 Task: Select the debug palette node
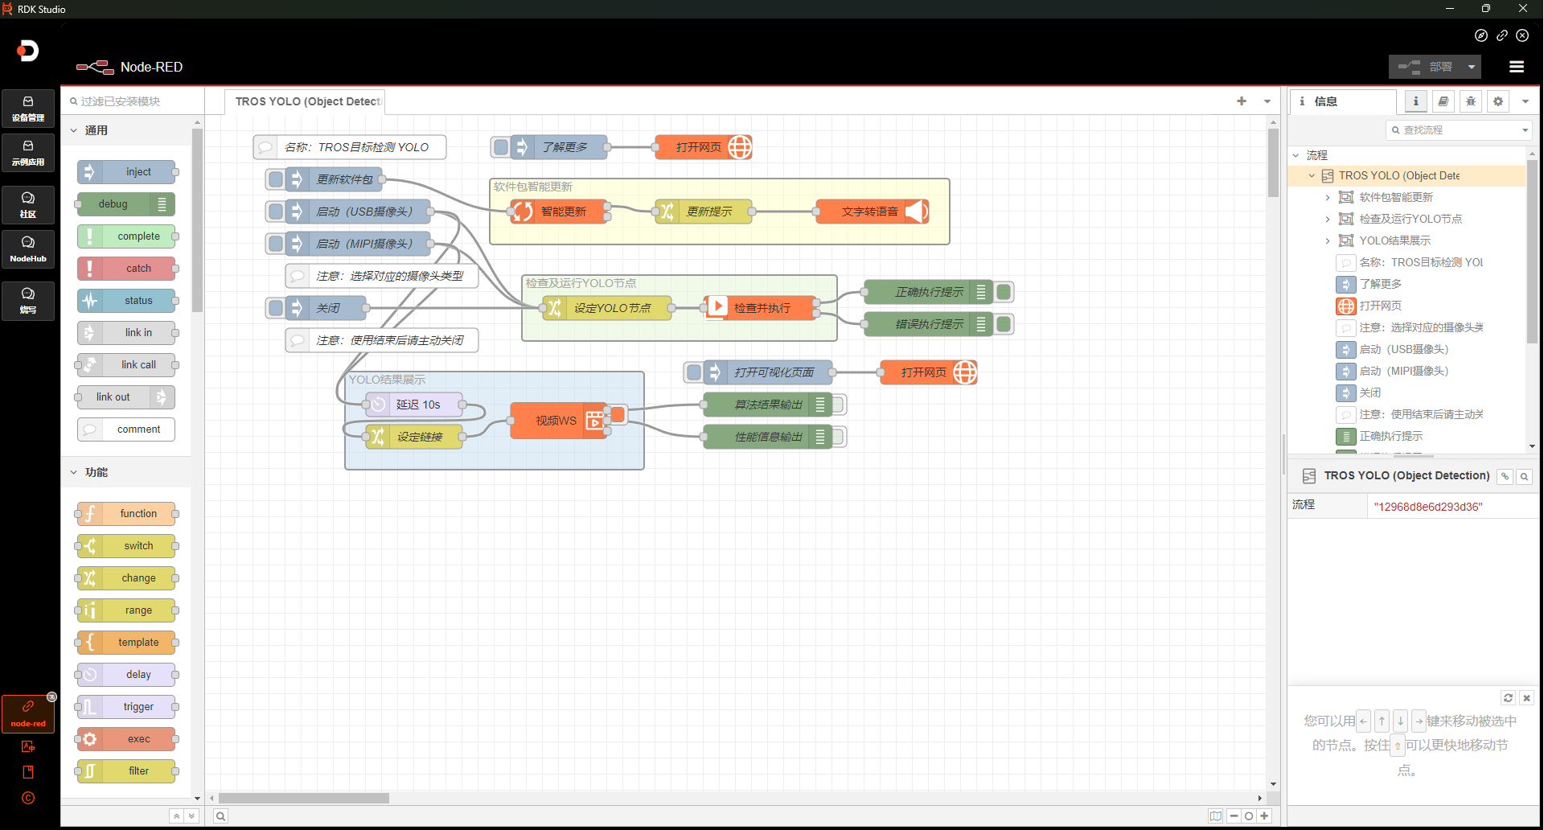coord(126,204)
